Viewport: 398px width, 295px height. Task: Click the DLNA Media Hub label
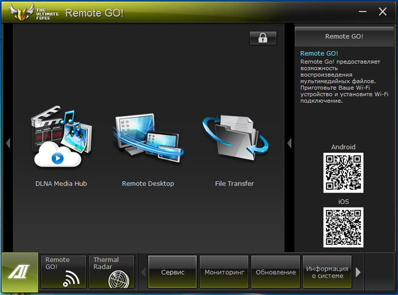point(61,184)
